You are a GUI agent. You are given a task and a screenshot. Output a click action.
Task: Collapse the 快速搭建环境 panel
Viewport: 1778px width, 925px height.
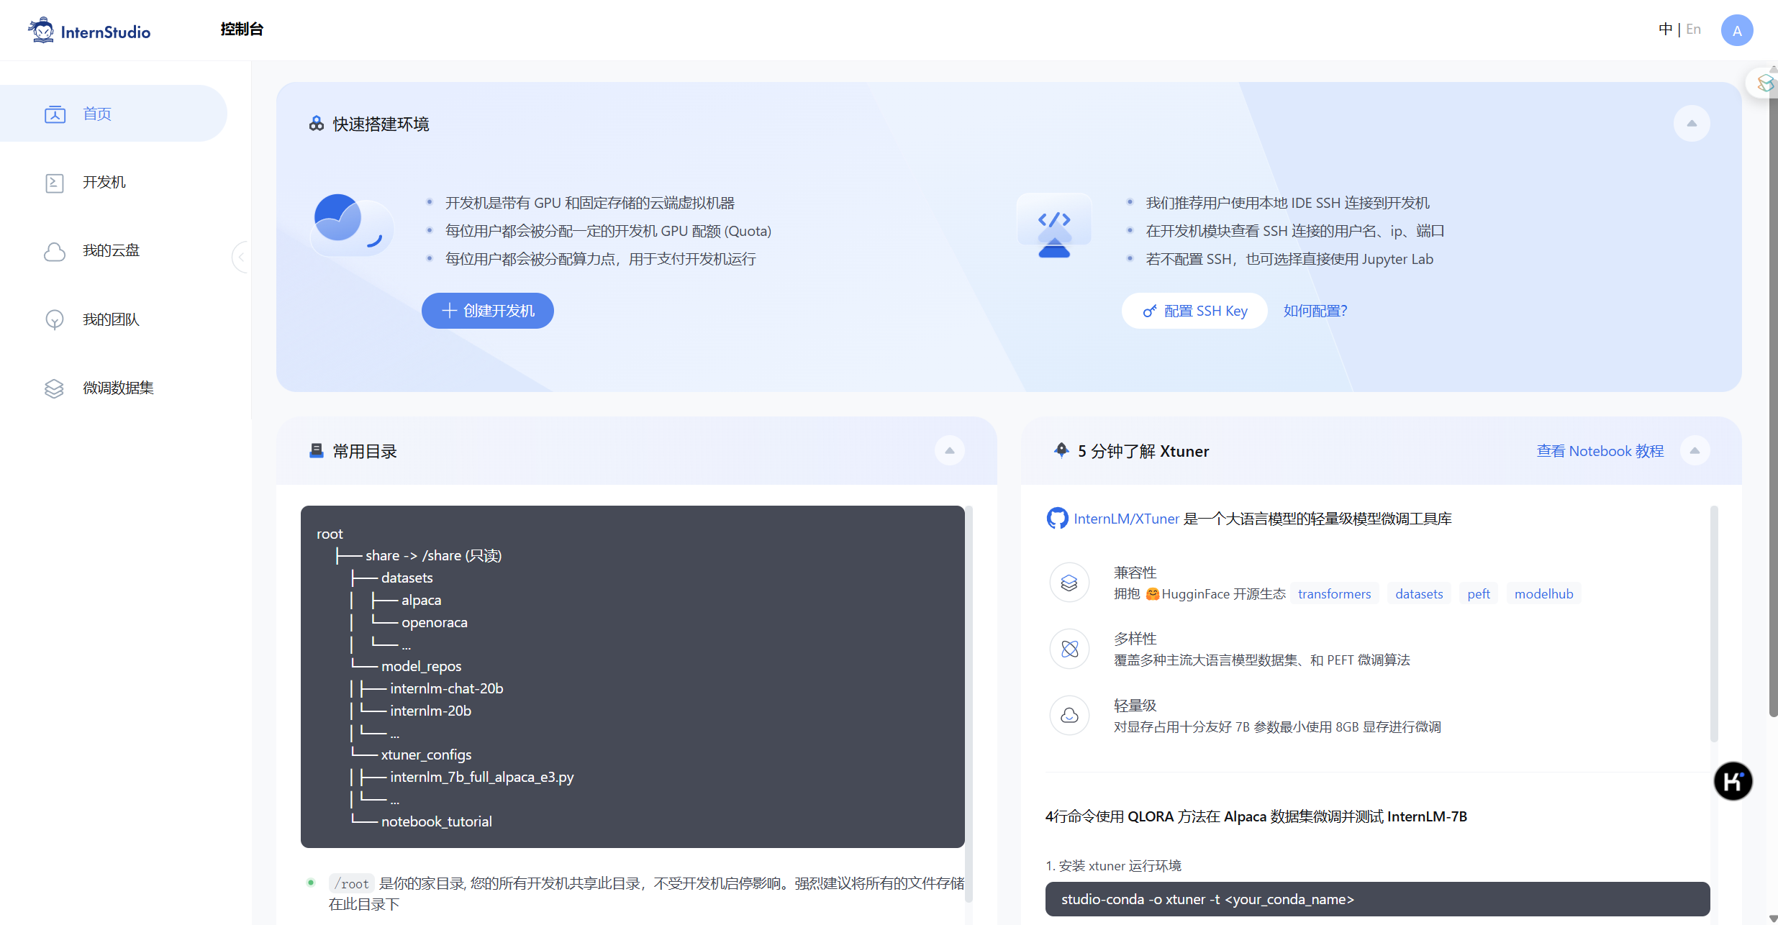pos(1692,124)
